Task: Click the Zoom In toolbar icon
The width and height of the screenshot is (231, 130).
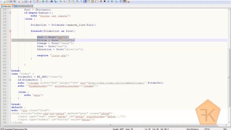Action: [61, 1]
